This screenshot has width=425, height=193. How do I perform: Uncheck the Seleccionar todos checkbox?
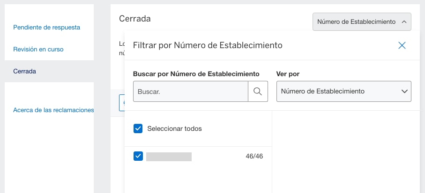[138, 129]
